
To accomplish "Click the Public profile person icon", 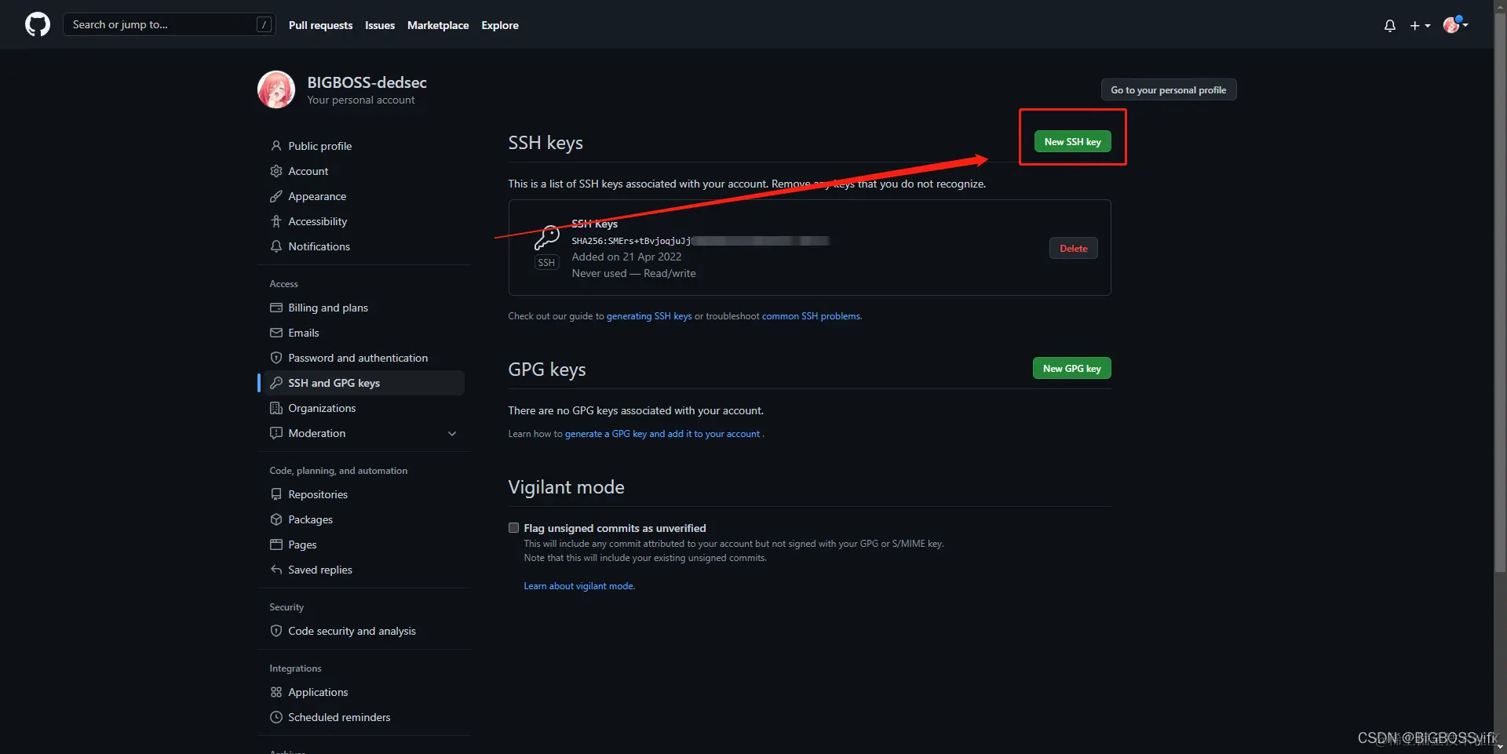I will (276, 146).
